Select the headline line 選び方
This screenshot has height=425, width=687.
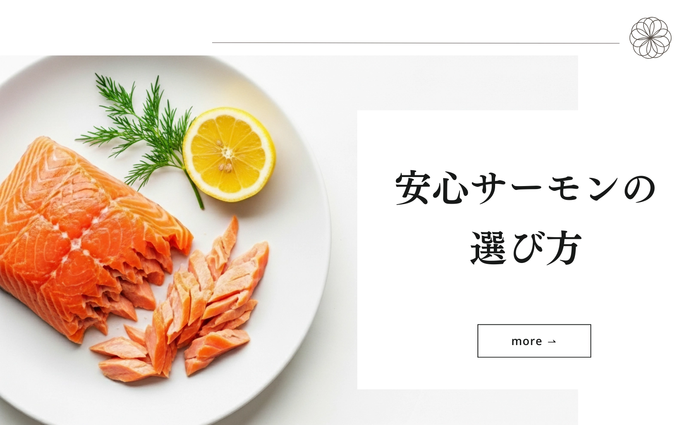(x=526, y=248)
